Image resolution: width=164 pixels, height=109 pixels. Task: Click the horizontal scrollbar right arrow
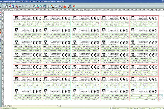(x=60, y=106)
